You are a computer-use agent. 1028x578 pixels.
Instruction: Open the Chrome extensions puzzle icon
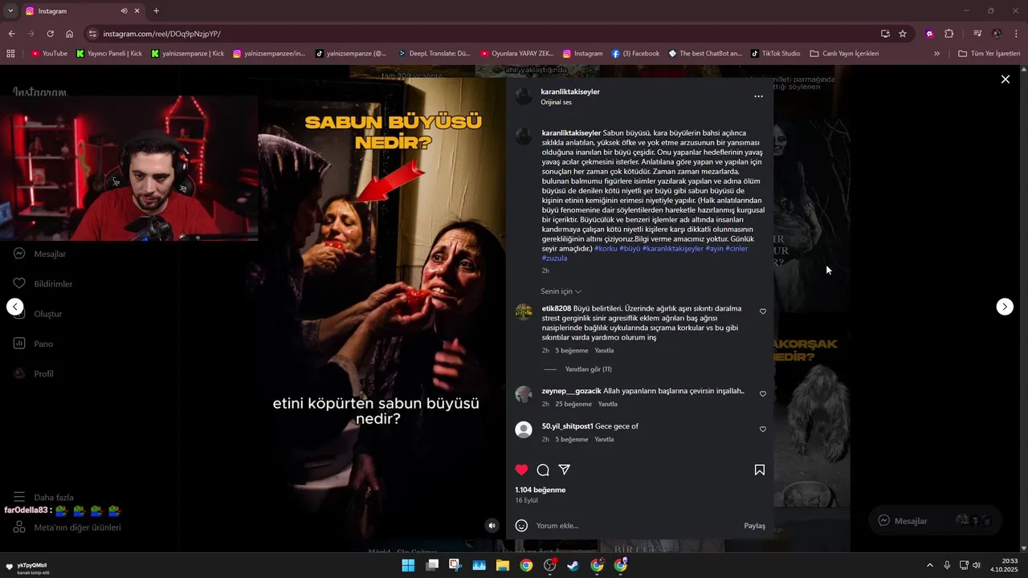point(948,34)
